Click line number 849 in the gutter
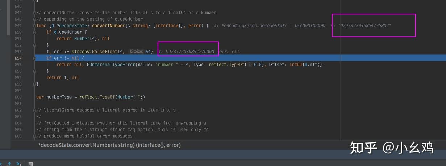Screen dimensions: 446x166 [18, 26]
